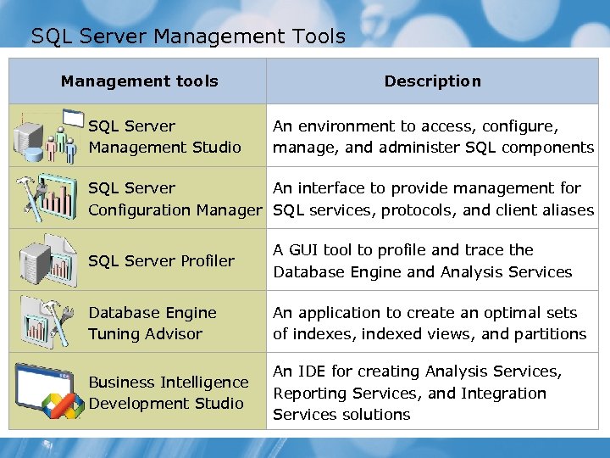
Task: Select the 'SQL Server Management Studio' label
Action: tap(164, 137)
